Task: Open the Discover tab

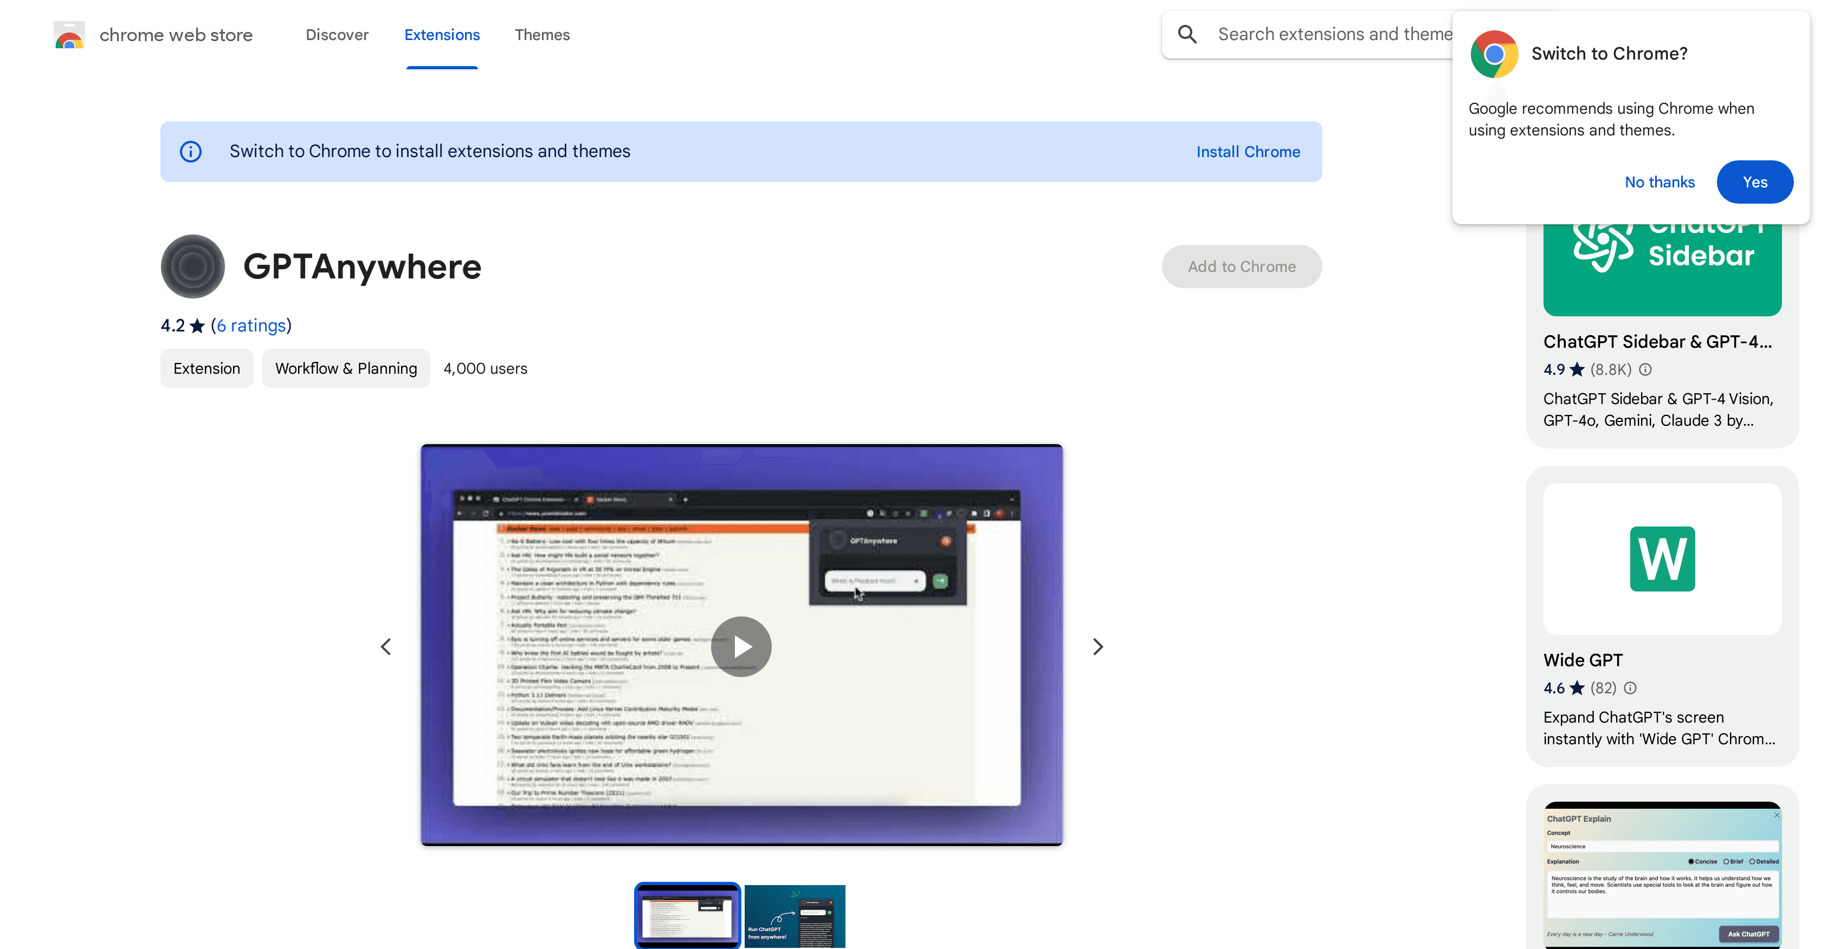Action: (337, 35)
